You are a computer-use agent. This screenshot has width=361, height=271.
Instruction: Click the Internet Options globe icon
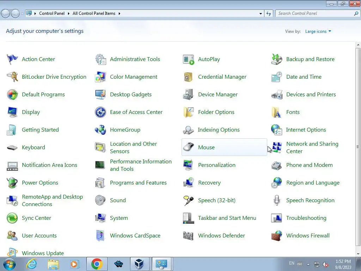276,130
